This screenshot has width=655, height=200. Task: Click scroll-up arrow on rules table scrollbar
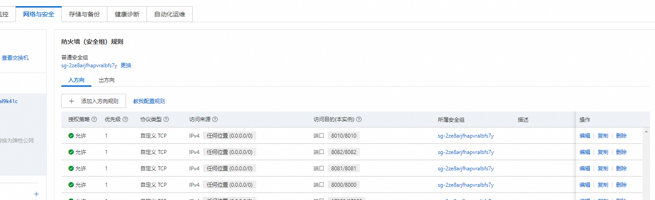click(646, 131)
